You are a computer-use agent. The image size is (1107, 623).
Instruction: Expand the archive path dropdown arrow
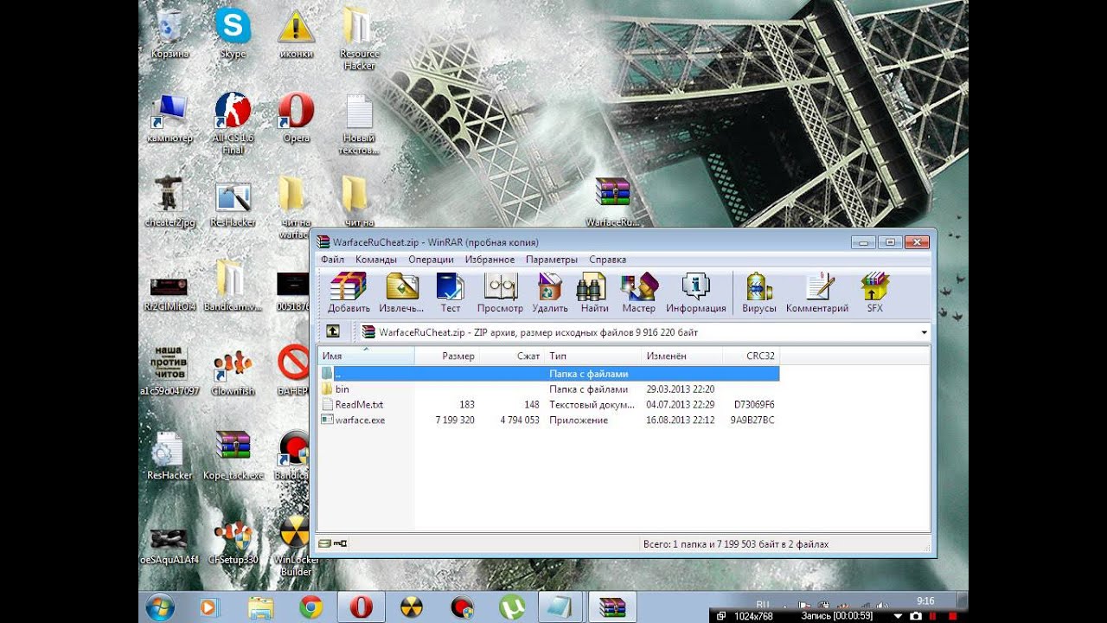pyautogui.click(x=924, y=332)
